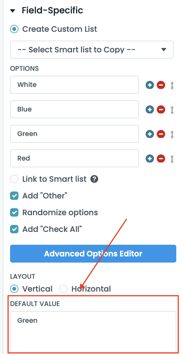This screenshot has width=183, height=354.
Task: Click the Default Value text area
Action: coord(93,332)
